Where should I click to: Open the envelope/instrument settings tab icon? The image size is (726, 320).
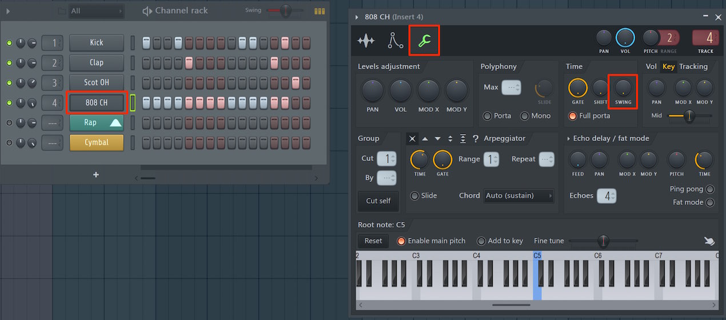(395, 40)
